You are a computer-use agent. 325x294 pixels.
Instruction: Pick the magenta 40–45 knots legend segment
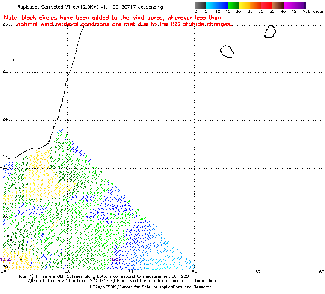pos(289,5)
